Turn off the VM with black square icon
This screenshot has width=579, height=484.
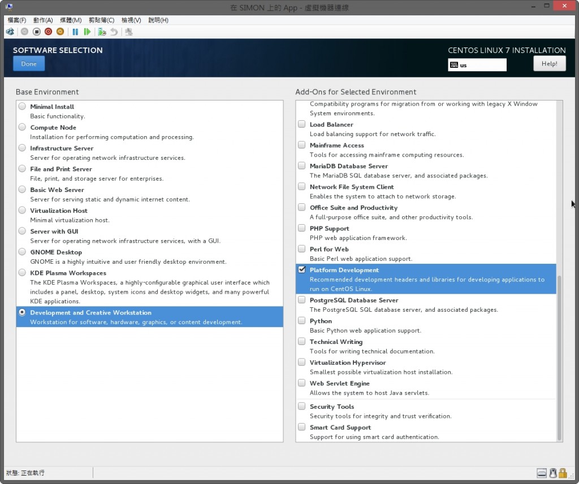tap(37, 32)
